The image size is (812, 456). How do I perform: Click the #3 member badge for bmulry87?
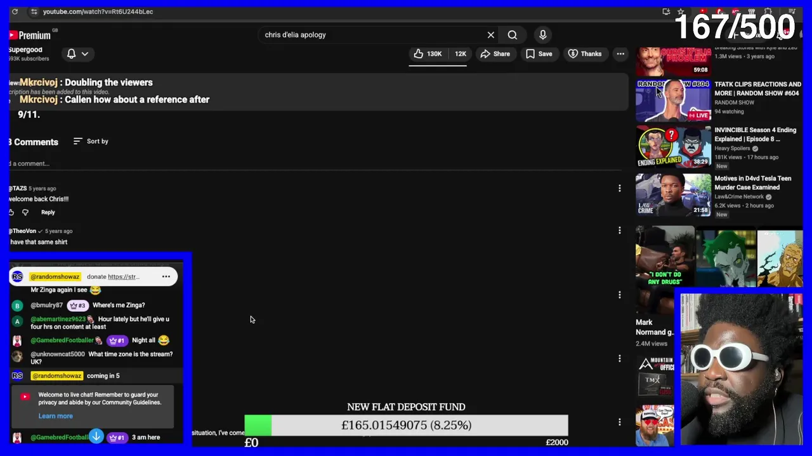point(77,305)
